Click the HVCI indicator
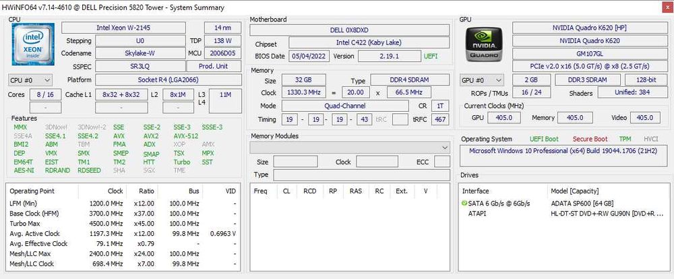The width and height of the screenshot is (674, 279). coord(651,139)
